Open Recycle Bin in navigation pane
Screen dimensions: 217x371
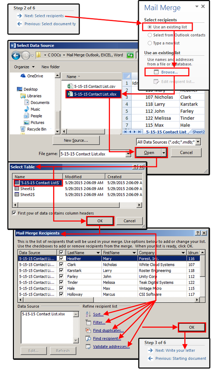click(33, 129)
